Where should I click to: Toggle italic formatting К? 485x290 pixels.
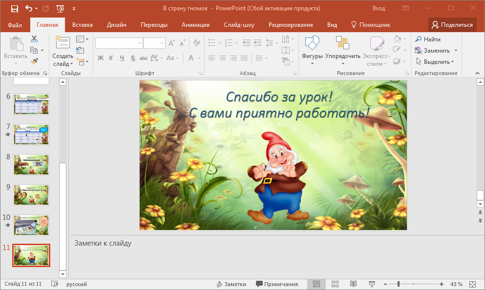point(111,58)
